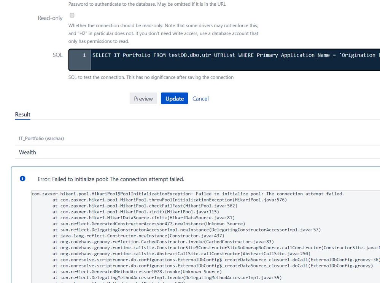Click the AbstractCallSite.callConstructor stack trace line
This screenshot has height=283, width=380.
(181, 254)
